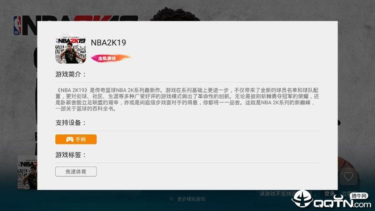Screen dimensions: 375x211
Task: Click the 游戏简介 section heading
Action: click(71, 74)
